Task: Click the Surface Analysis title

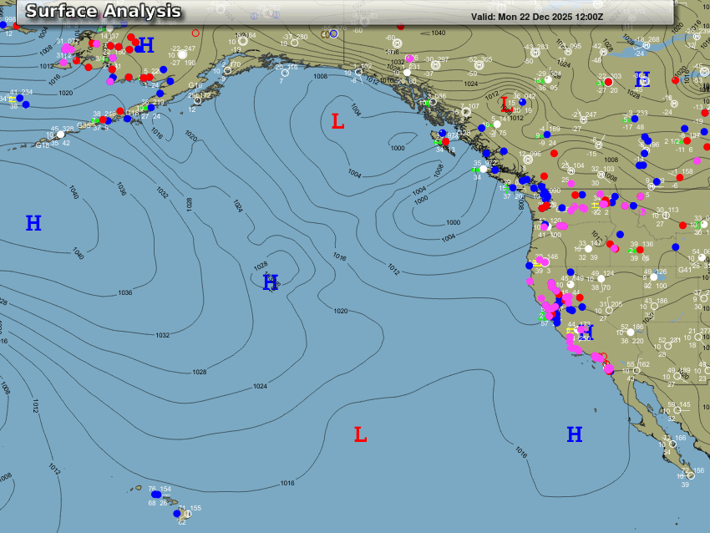Action: pos(104,11)
